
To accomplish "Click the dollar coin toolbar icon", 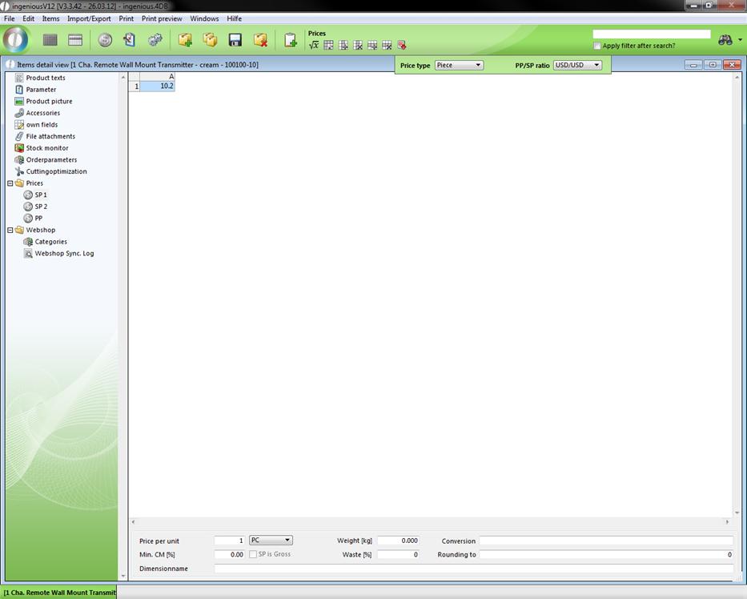I will pos(105,40).
